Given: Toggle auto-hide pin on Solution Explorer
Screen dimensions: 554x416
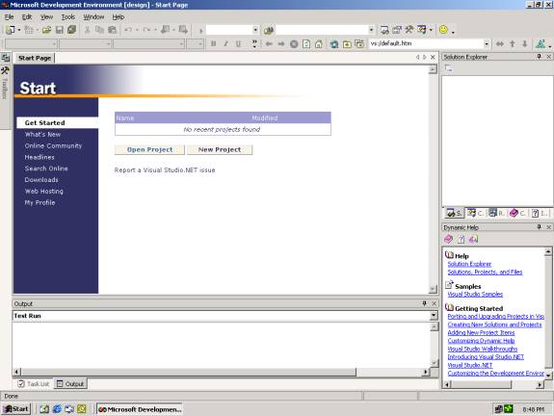Looking at the screenshot, I should tap(540, 57).
